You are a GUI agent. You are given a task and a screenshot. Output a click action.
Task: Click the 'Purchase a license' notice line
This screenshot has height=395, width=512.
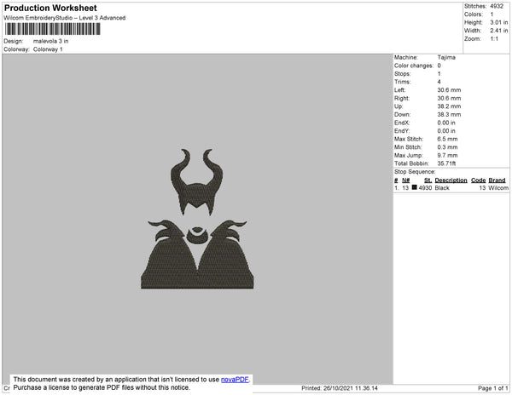(x=102, y=387)
